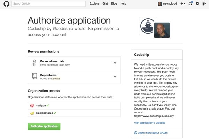Click the Review permissions heading
209x139 pixels.
pyautogui.click(x=44, y=51)
